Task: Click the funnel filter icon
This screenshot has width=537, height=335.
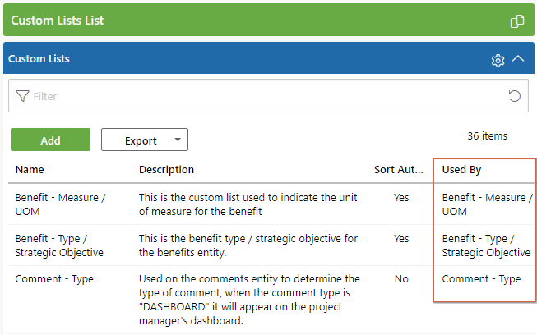Action: point(22,96)
